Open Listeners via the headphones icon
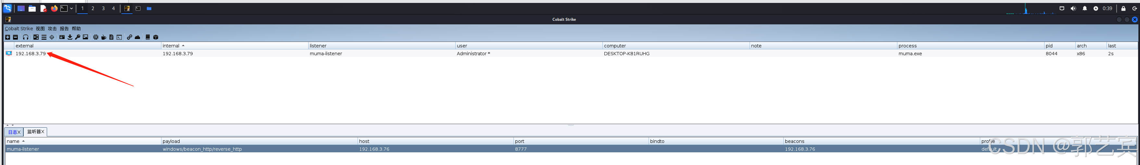 26,37
